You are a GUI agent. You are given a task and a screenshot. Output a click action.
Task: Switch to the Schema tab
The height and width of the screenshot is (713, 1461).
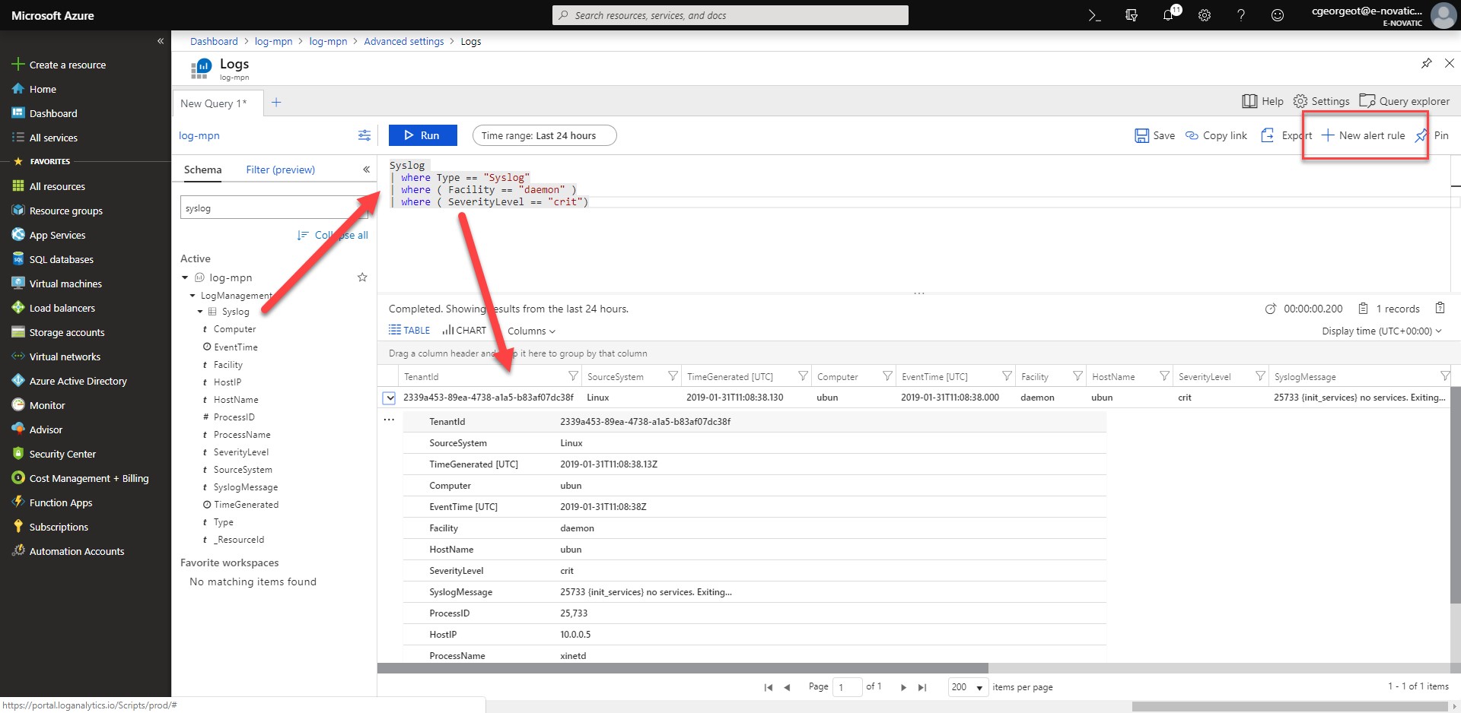(x=202, y=170)
